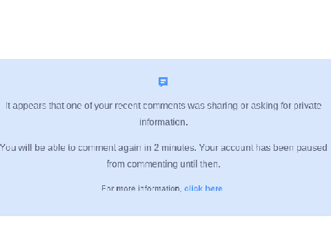Image resolution: width=331 pixels, height=248 pixels.
Task: Select the line starting "It appears that one"
Action: coord(163,105)
